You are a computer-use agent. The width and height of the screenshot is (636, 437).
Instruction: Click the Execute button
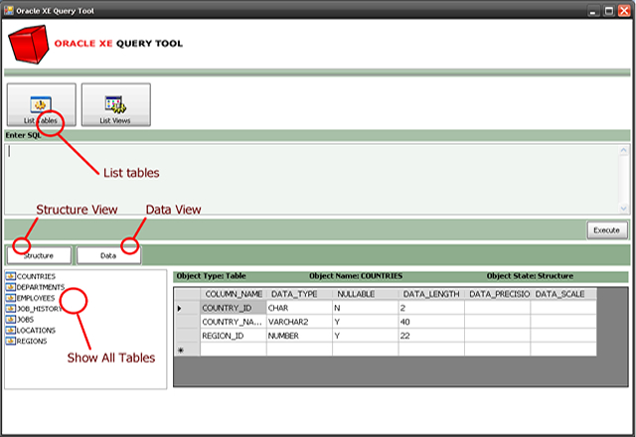click(607, 229)
